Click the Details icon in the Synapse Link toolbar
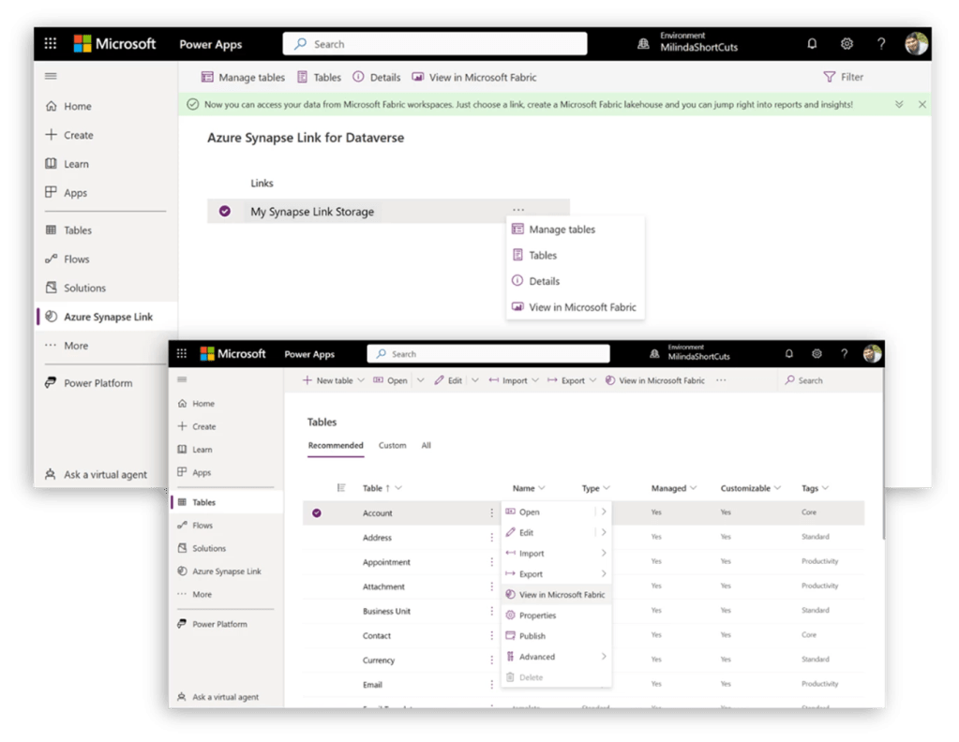Image resolution: width=959 pixels, height=742 pixels. (x=358, y=77)
